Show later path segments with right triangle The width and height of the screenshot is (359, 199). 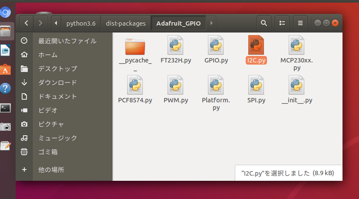(211, 23)
